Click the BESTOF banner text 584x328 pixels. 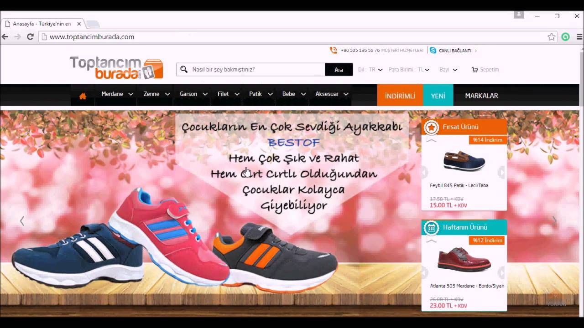pyautogui.click(x=294, y=143)
